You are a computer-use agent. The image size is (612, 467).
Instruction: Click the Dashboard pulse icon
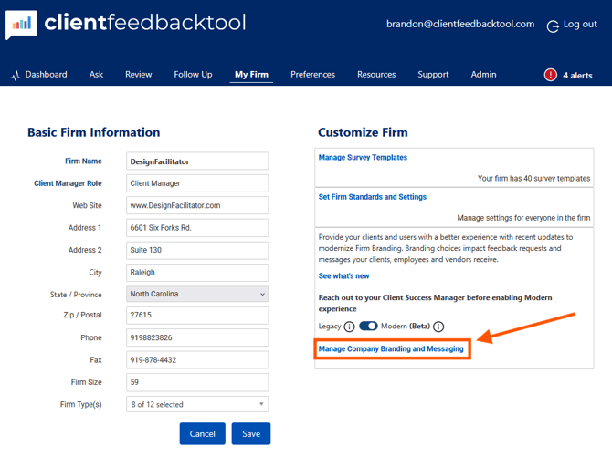click(15, 76)
